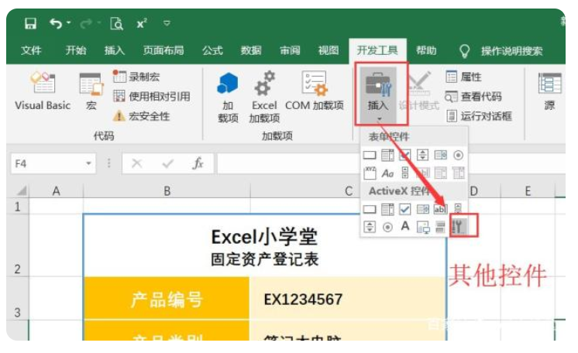Insert ActiveX Label A
The width and height of the screenshot is (578, 353).
click(x=405, y=226)
